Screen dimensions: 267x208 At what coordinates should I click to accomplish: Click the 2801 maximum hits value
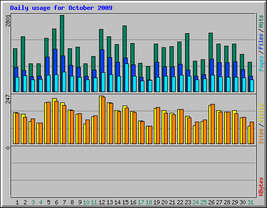coord(8,21)
